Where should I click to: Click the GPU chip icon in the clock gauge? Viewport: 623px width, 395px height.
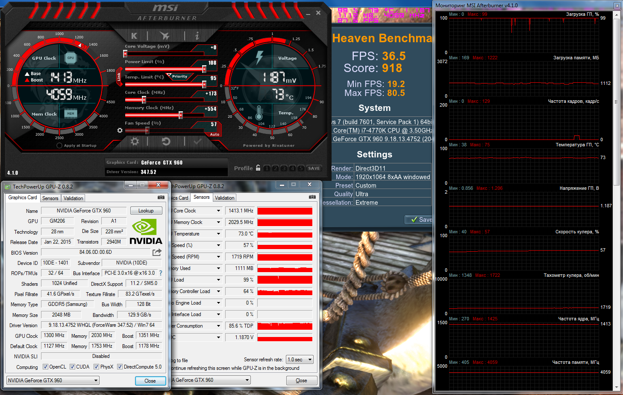71,58
